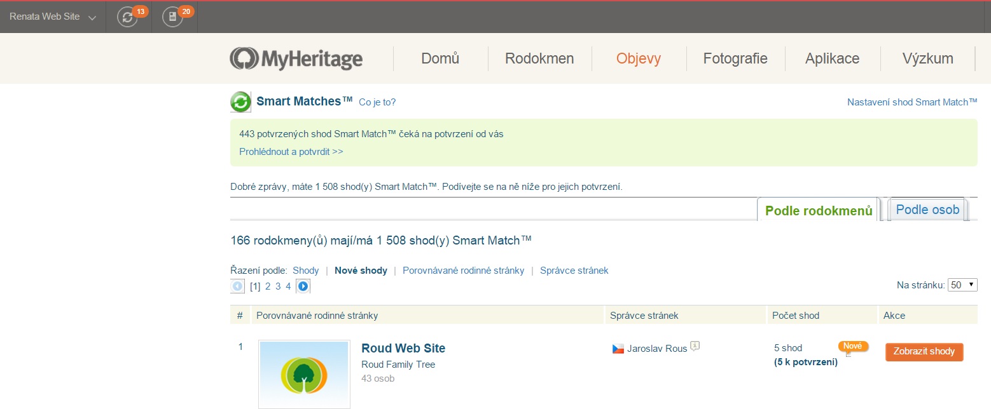Viewport: 991px width, 409px height.
Task: Click the Co je to? link
Action: tap(377, 102)
